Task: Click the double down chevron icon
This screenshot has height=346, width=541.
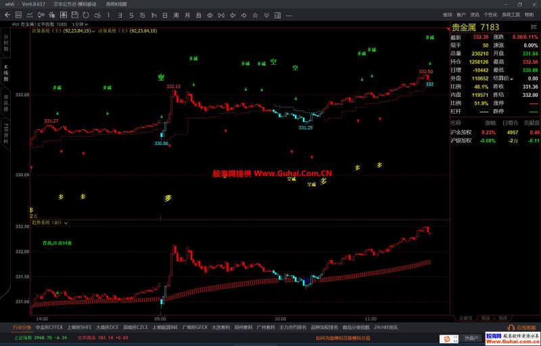Action: tap(266, 15)
